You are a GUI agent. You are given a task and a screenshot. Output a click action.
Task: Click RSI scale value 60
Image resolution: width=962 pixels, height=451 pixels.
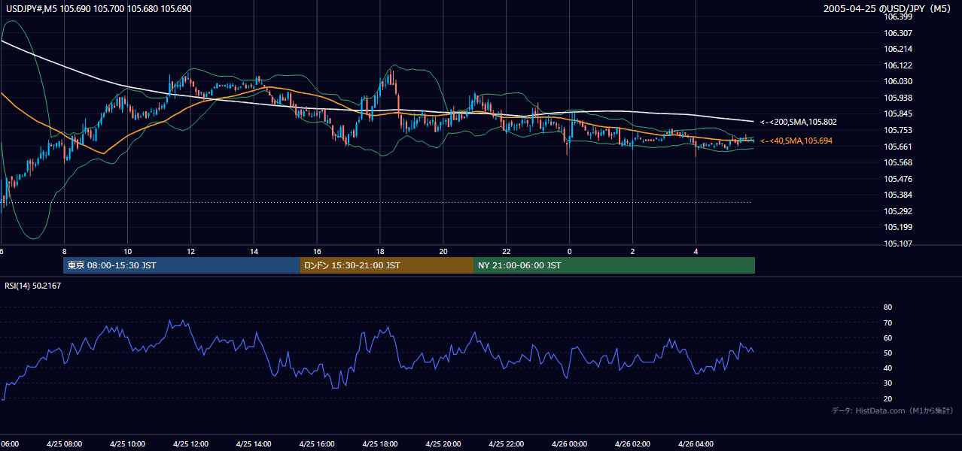tap(887, 337)
